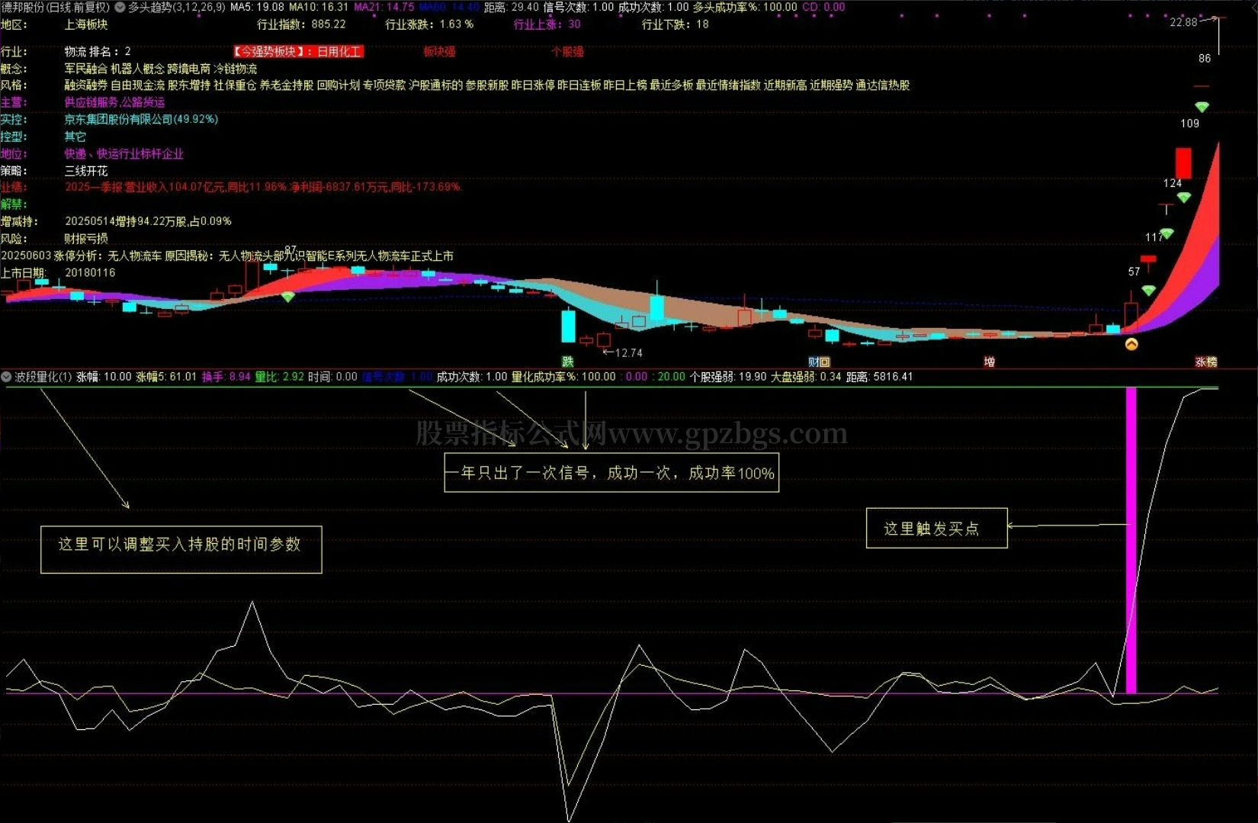The image size is (1258, 823).
Task: Click the MA21: 14.75 value
Action: coord(384,7)
